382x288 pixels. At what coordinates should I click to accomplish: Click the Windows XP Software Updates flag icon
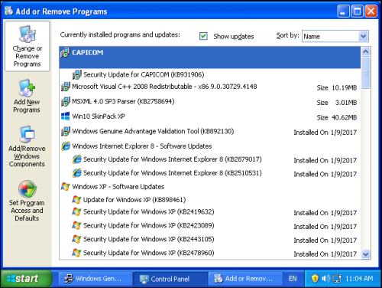click(66, 186)
